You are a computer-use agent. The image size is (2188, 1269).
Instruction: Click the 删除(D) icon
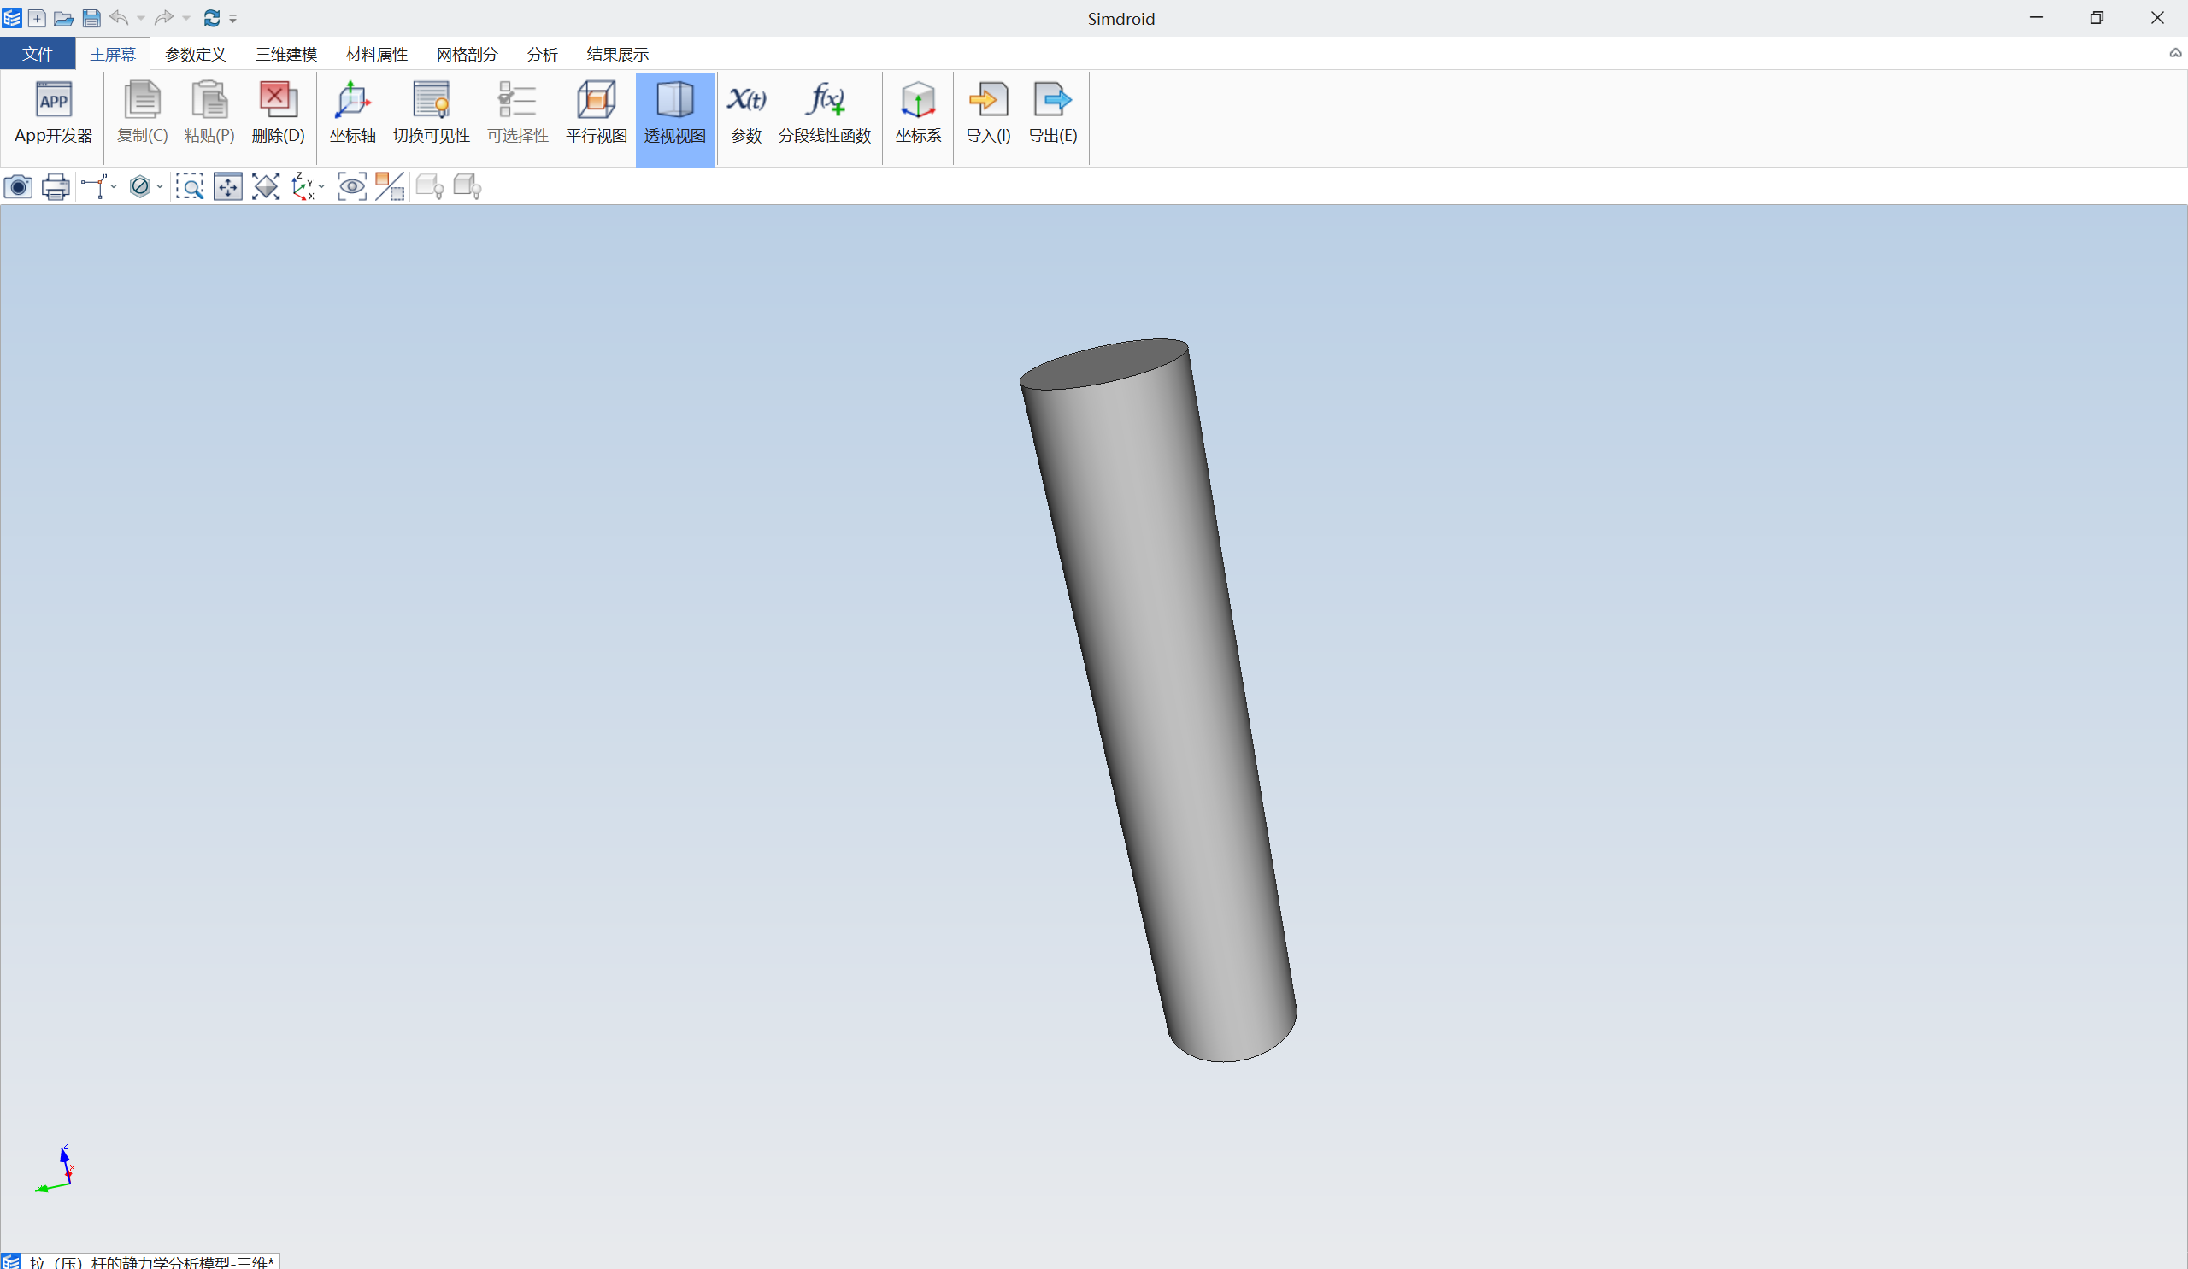tap(277, 115)
